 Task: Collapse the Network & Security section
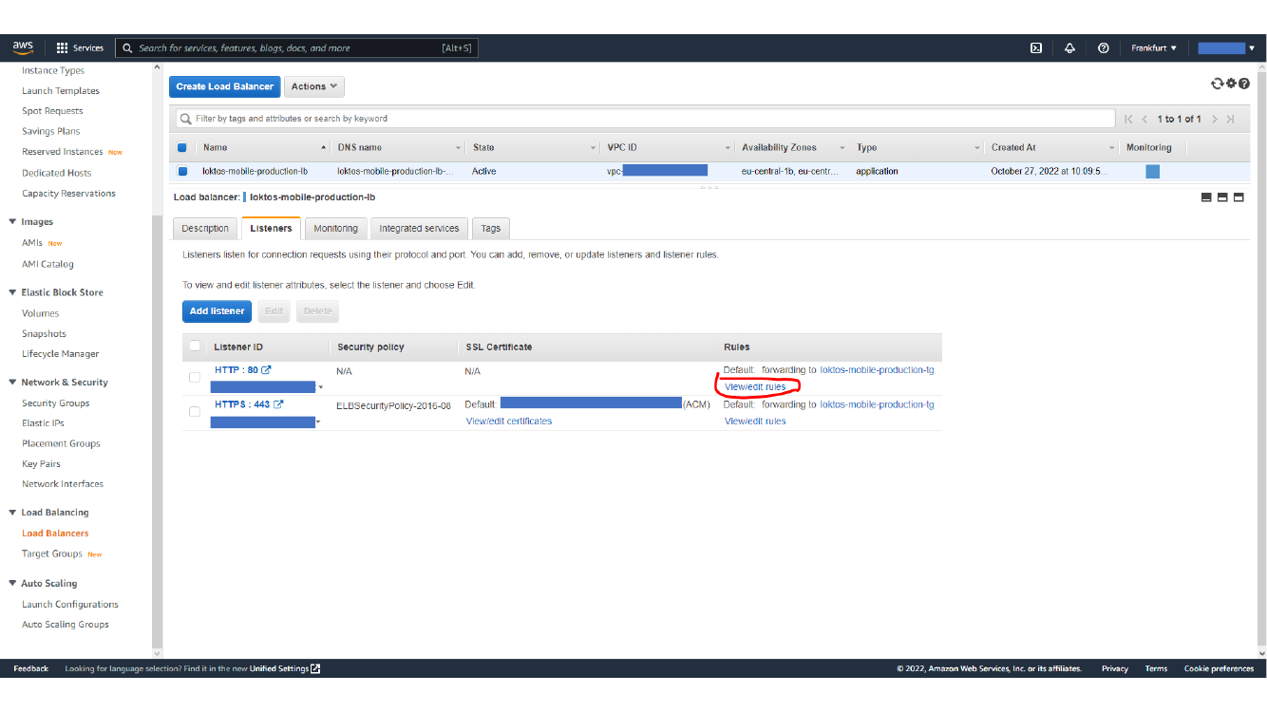point(12,383)
